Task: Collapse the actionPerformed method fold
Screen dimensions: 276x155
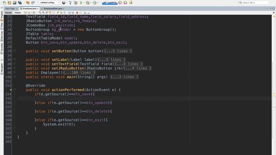Action: pyautogui.click(x=15, y=90)
